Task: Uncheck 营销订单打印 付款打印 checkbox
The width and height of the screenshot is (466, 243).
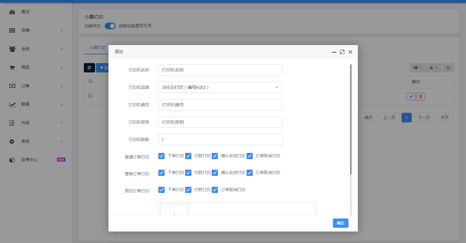Action: [x=188, y=173]
